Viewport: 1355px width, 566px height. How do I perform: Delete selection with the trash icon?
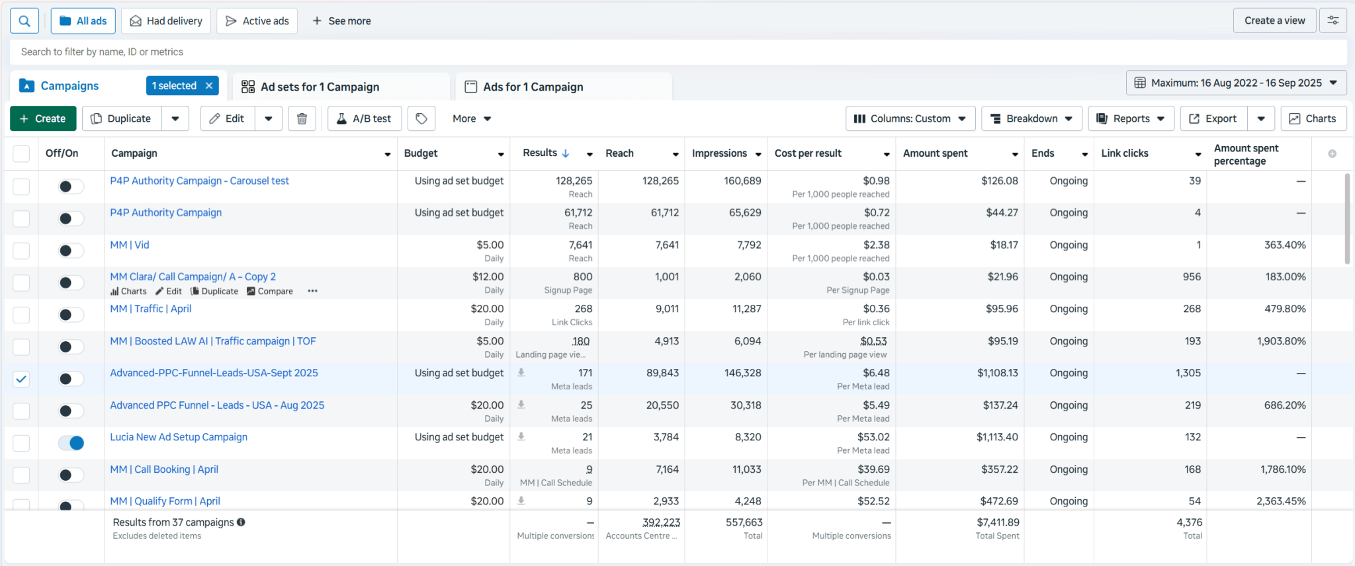(302, 119)
